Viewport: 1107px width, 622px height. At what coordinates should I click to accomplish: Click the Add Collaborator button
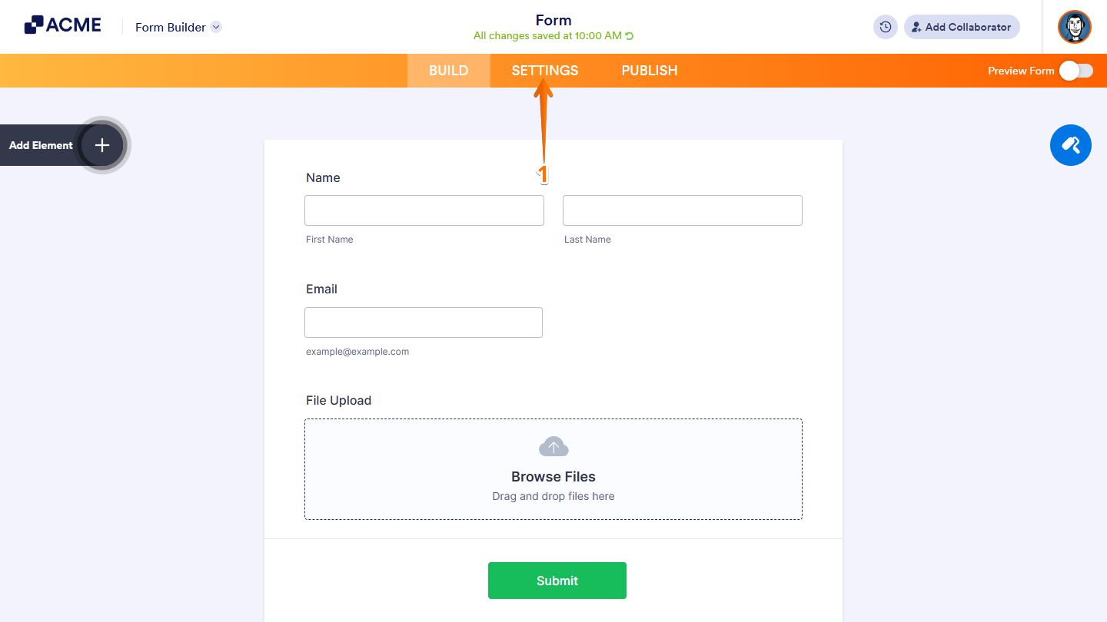point(962,26)
